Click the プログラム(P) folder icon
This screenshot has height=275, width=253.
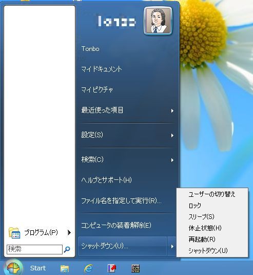click(x=14, y=232)
